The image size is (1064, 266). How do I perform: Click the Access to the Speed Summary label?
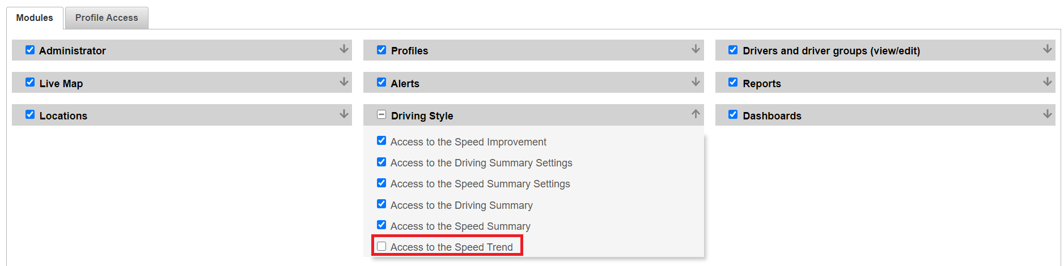pyautogui.click(x=460, y=226)
